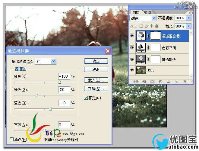Viewport: 199px width, 151px height.
Task: Click the 色彩平衡 adjustment layer icon
Action: click(141, 47)
